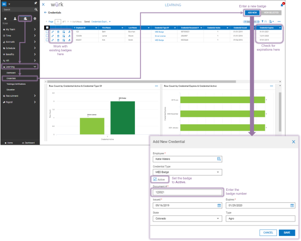
Task: Open the team people icon in sidebar
Action: point(25,19)
